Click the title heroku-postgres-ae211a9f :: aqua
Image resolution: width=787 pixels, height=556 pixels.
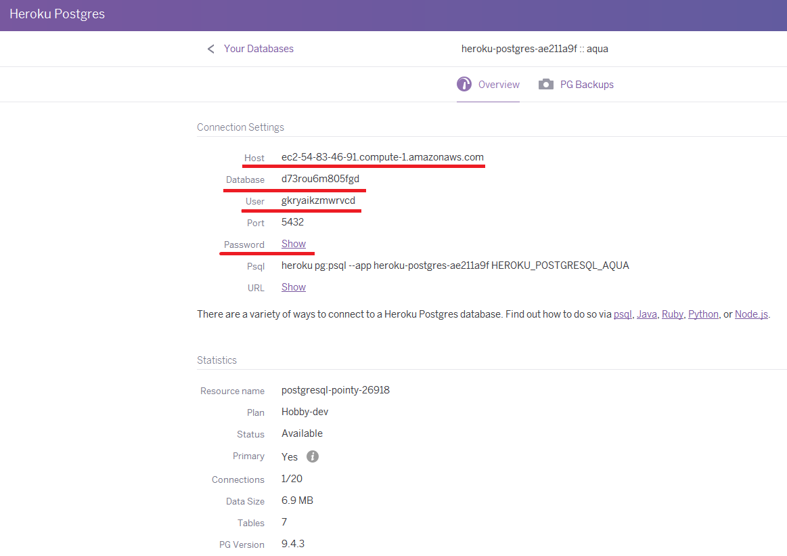click(x=535, y=49)
